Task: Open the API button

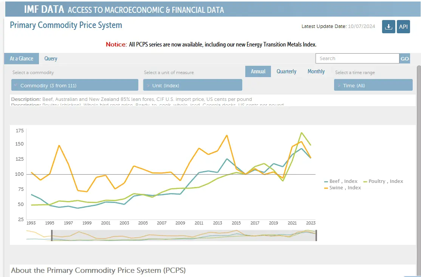Action: [403, 27]
